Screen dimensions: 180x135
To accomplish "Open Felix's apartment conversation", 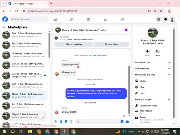I will pos(24,35).
